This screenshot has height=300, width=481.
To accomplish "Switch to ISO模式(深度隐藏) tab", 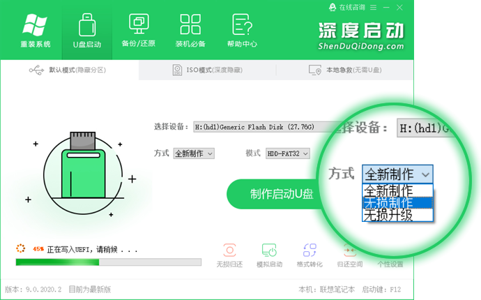I will tap(207, 70).
